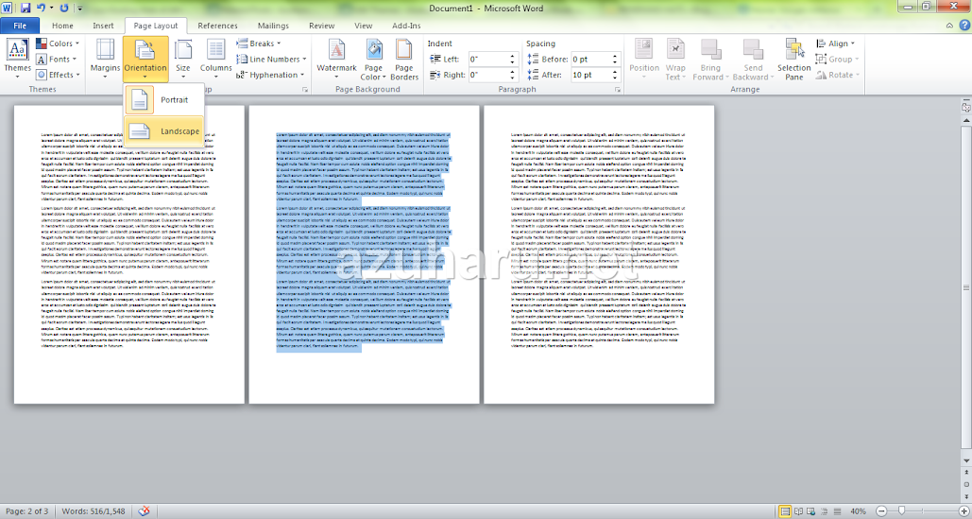The width and height of the screenshot is (972, 519).
Task: Open the Align dropdown
Action: 836,43
